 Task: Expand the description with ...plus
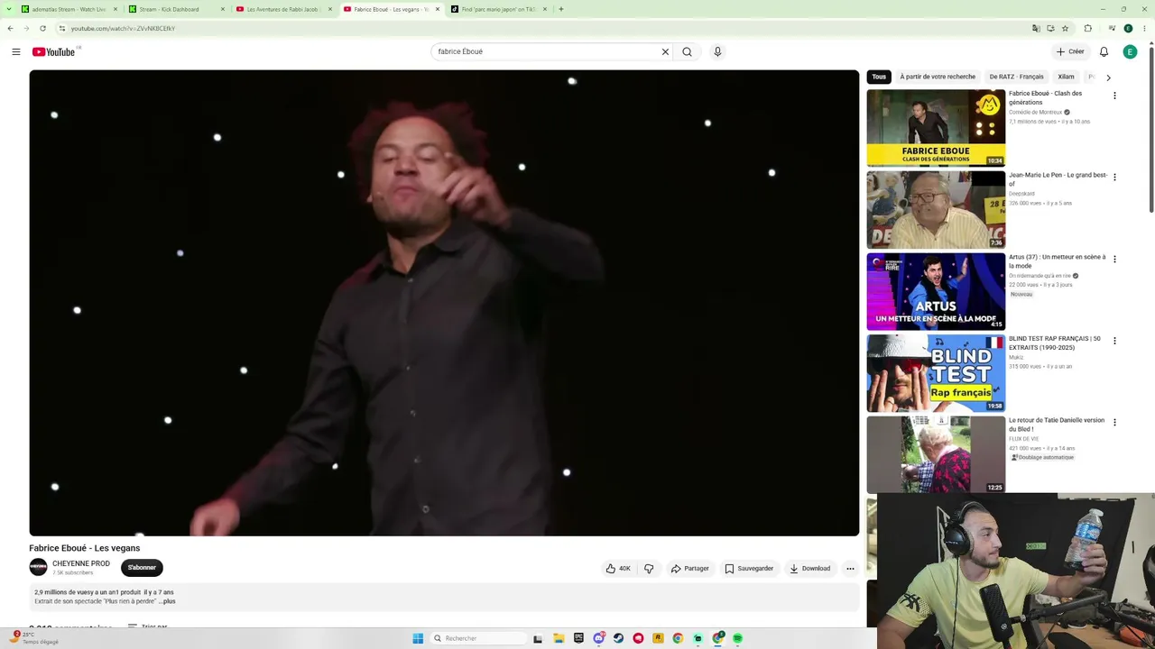pyautogui.click(x=167, y=601)
